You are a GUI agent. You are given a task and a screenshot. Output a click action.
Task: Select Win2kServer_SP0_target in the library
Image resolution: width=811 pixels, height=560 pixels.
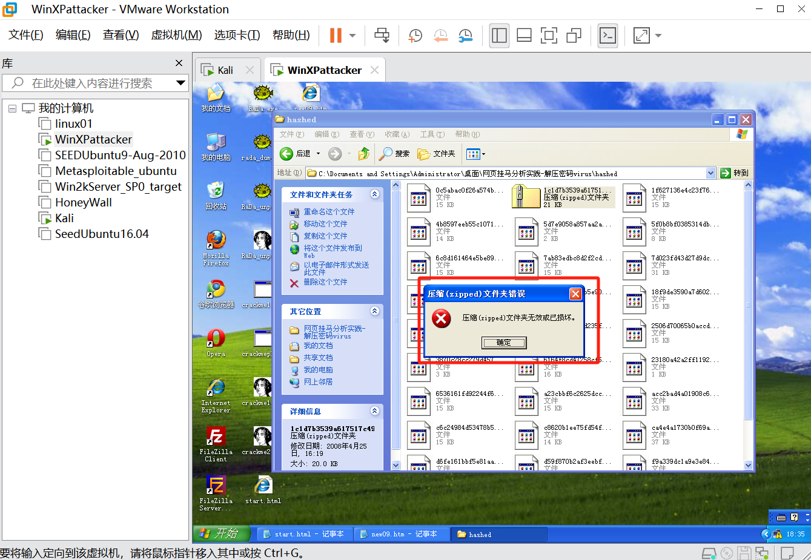click(118, 186)
